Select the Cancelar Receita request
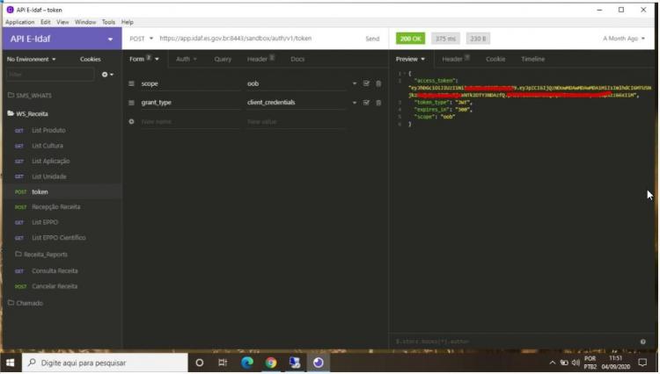 click(x=55, y=286)
